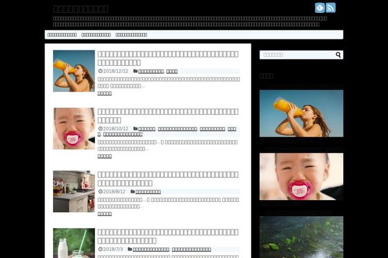
Task: Click title of the 2018/10/12 post
Action: pos(167,115)
